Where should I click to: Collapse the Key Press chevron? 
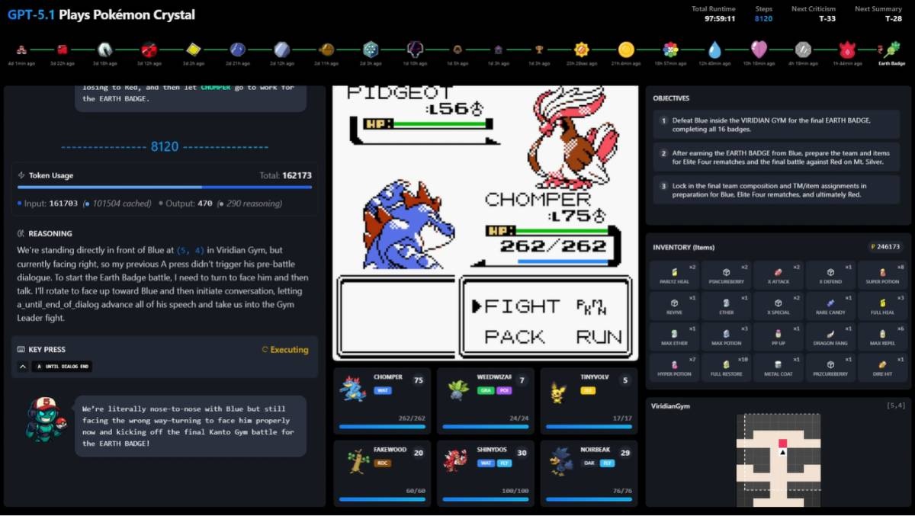tap(23, 367)
